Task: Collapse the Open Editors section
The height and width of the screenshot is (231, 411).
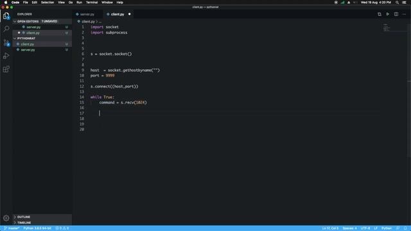Action: (15, 21)
